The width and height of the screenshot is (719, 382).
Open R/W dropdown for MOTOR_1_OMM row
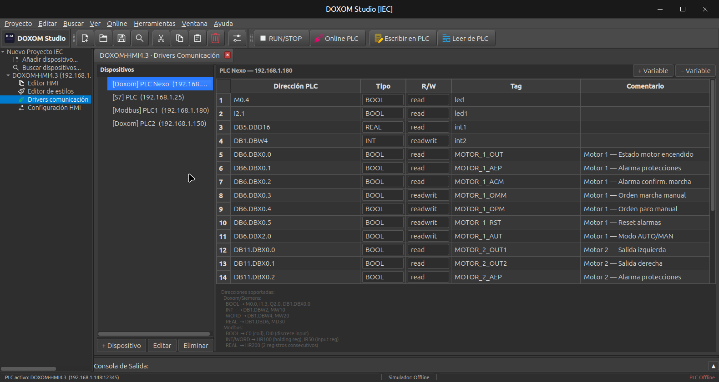click(x=428, y=195)
